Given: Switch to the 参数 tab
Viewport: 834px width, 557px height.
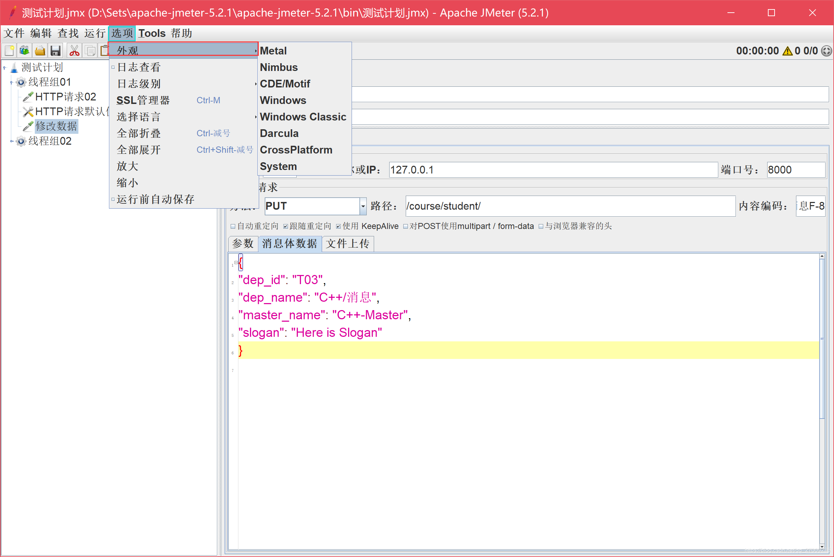Looking at the screenshot, I should (x=243, y=244).
